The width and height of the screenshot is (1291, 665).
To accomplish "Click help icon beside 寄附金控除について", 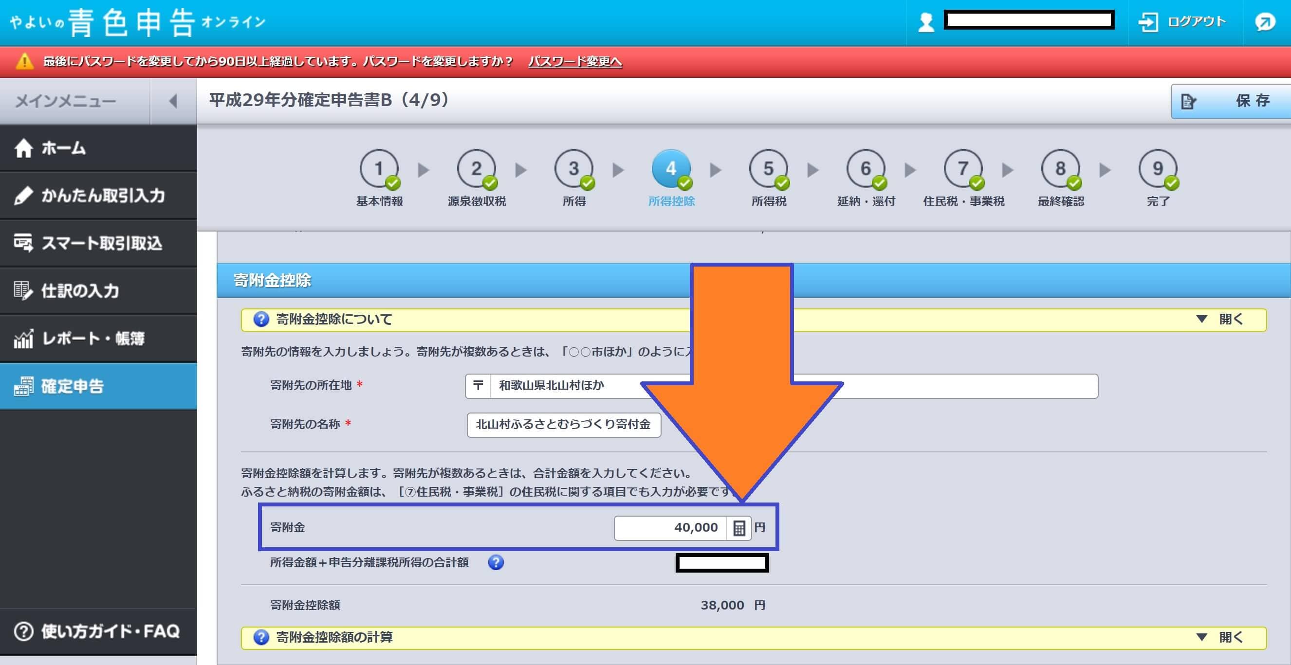I will (x=260, y=320).
